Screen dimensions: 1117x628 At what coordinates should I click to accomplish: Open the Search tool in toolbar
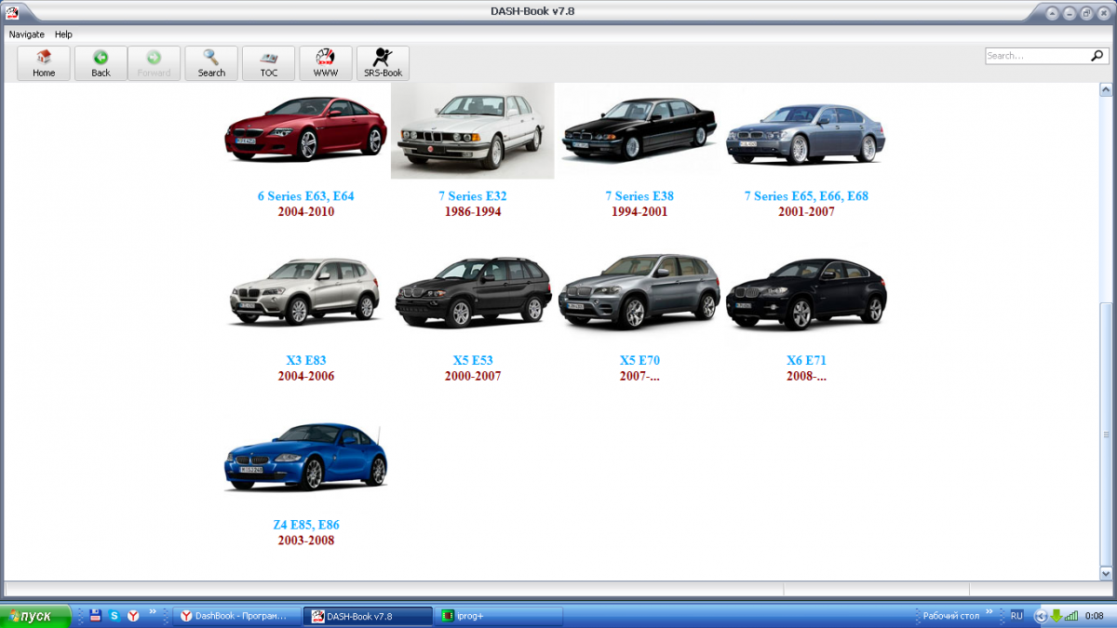pos(211,63)
